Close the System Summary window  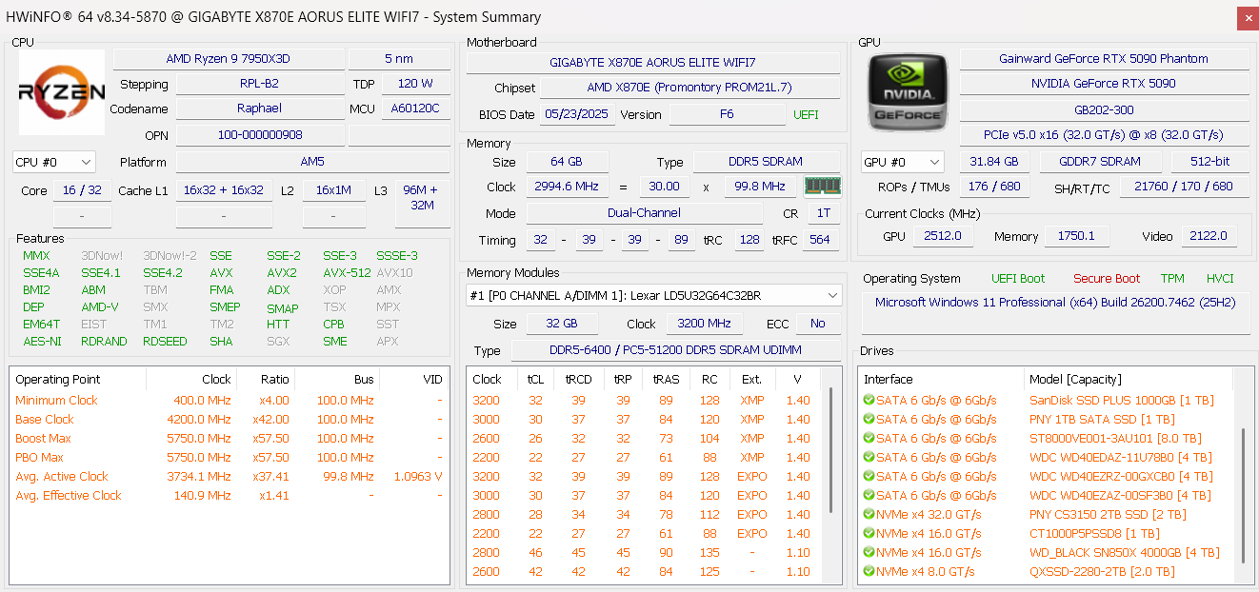point(1248,17)
